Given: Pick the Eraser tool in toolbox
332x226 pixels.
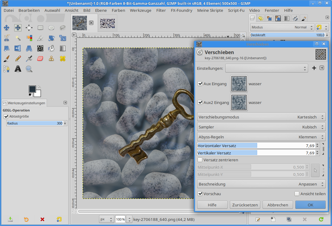Looking at the screenshot, I should (40, 58).
